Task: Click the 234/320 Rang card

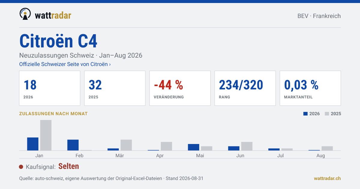Action: click(245, 88)
